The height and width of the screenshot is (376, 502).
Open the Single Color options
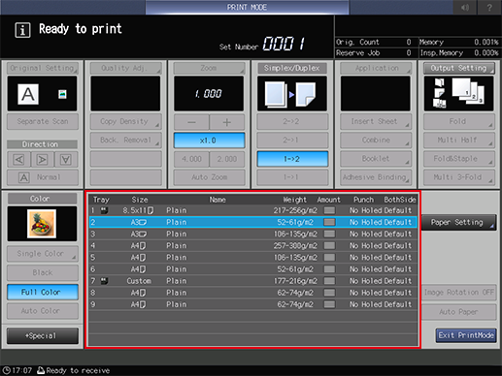tap(43, 254)
